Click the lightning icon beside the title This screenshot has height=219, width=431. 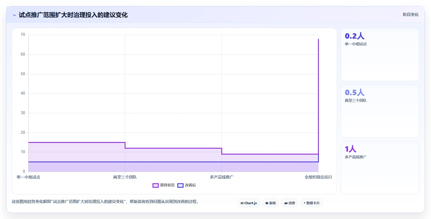tap(14, 15)
